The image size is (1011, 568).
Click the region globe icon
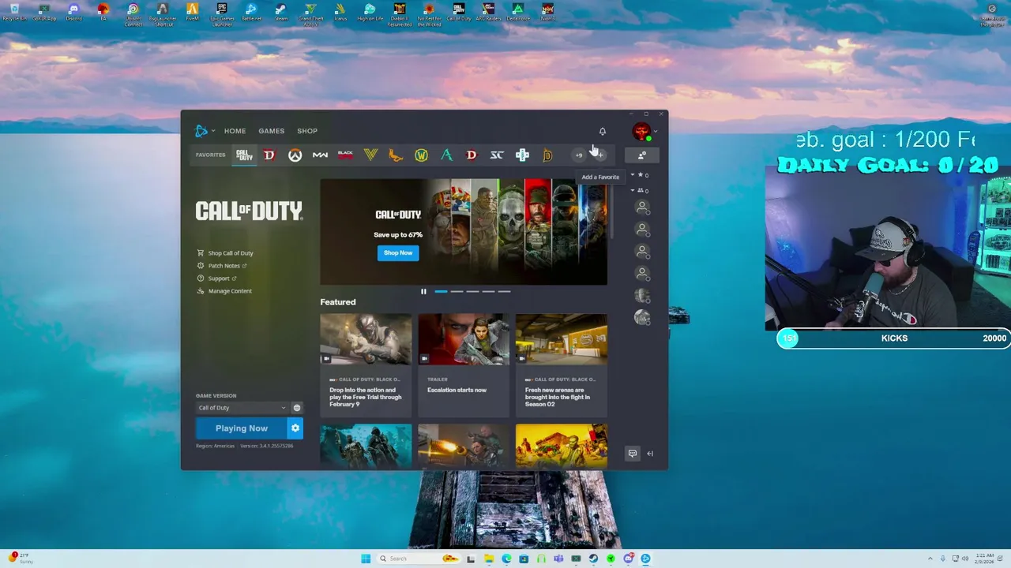coord(297,408)
